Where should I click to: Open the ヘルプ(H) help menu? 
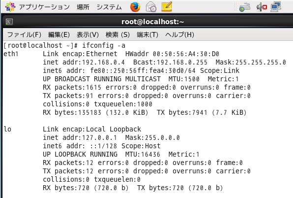coord(179,34)
